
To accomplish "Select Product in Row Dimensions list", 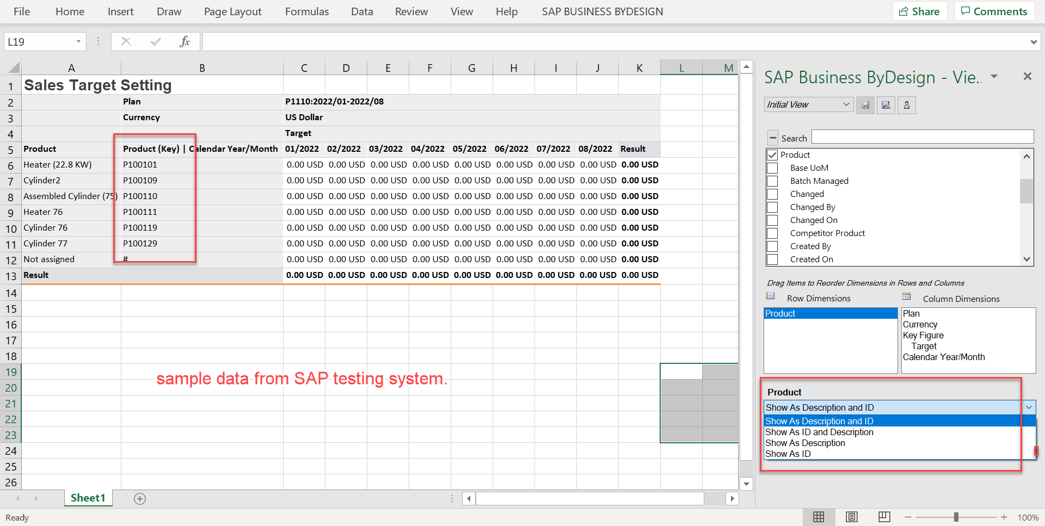I will coord(831,313).
